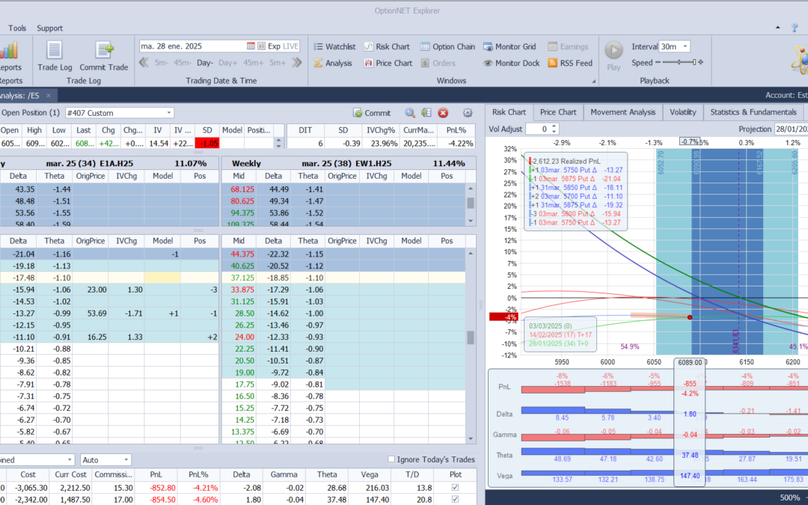Switch to the Movement Analysis tab
The image size is (808, 505).
(622, 111)
